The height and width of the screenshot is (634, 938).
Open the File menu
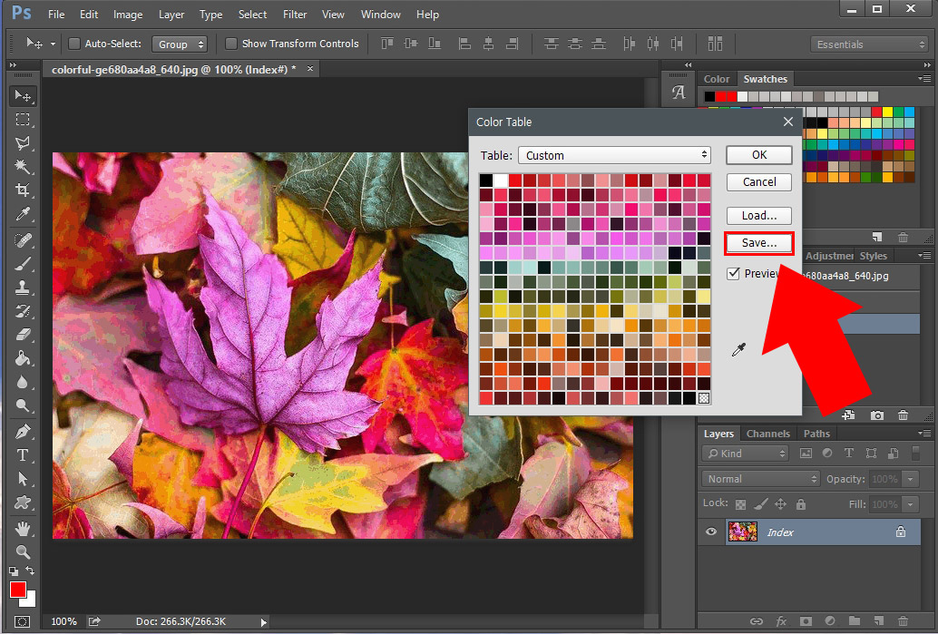pyautogui.click(x=56, y=15)
